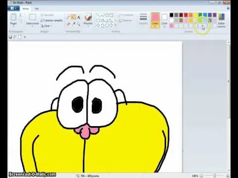Pick the Right triangle shape
This screenshot has height=178, width=238.
point(111,20)
